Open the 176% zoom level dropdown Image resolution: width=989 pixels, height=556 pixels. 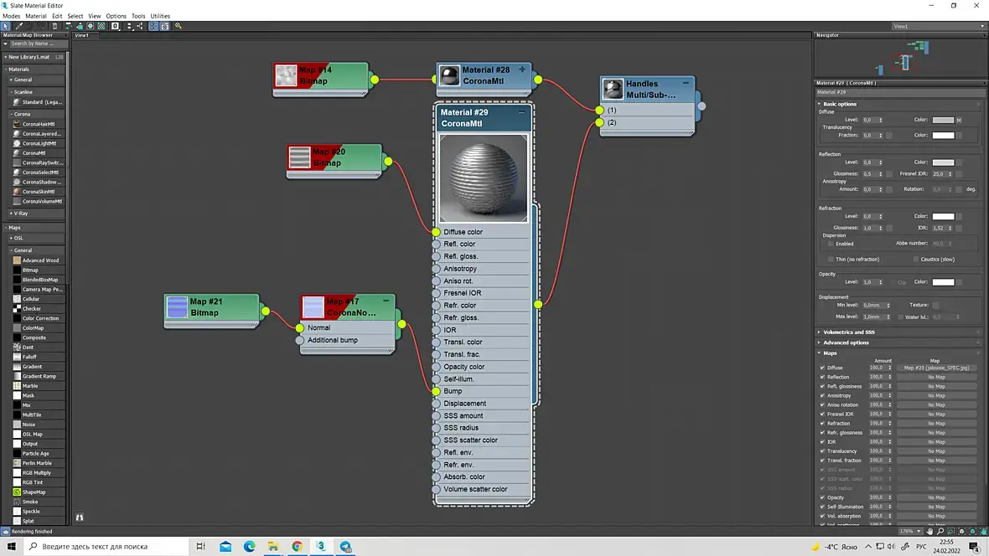tap(910, 532)
